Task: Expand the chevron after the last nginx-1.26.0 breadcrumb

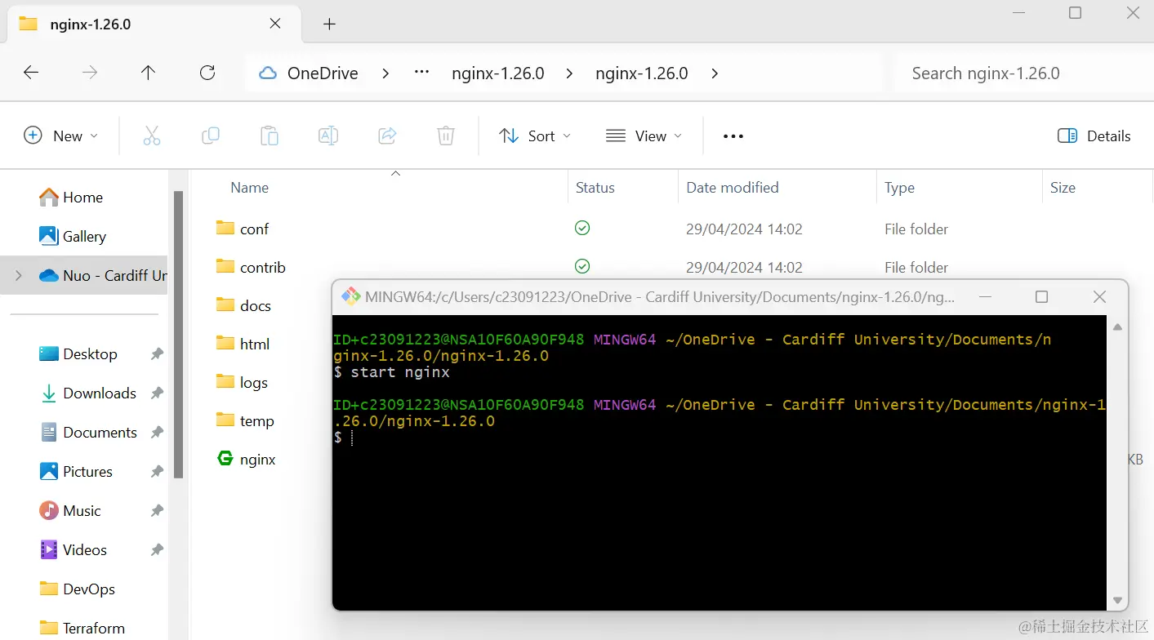Action: [715, 73]
